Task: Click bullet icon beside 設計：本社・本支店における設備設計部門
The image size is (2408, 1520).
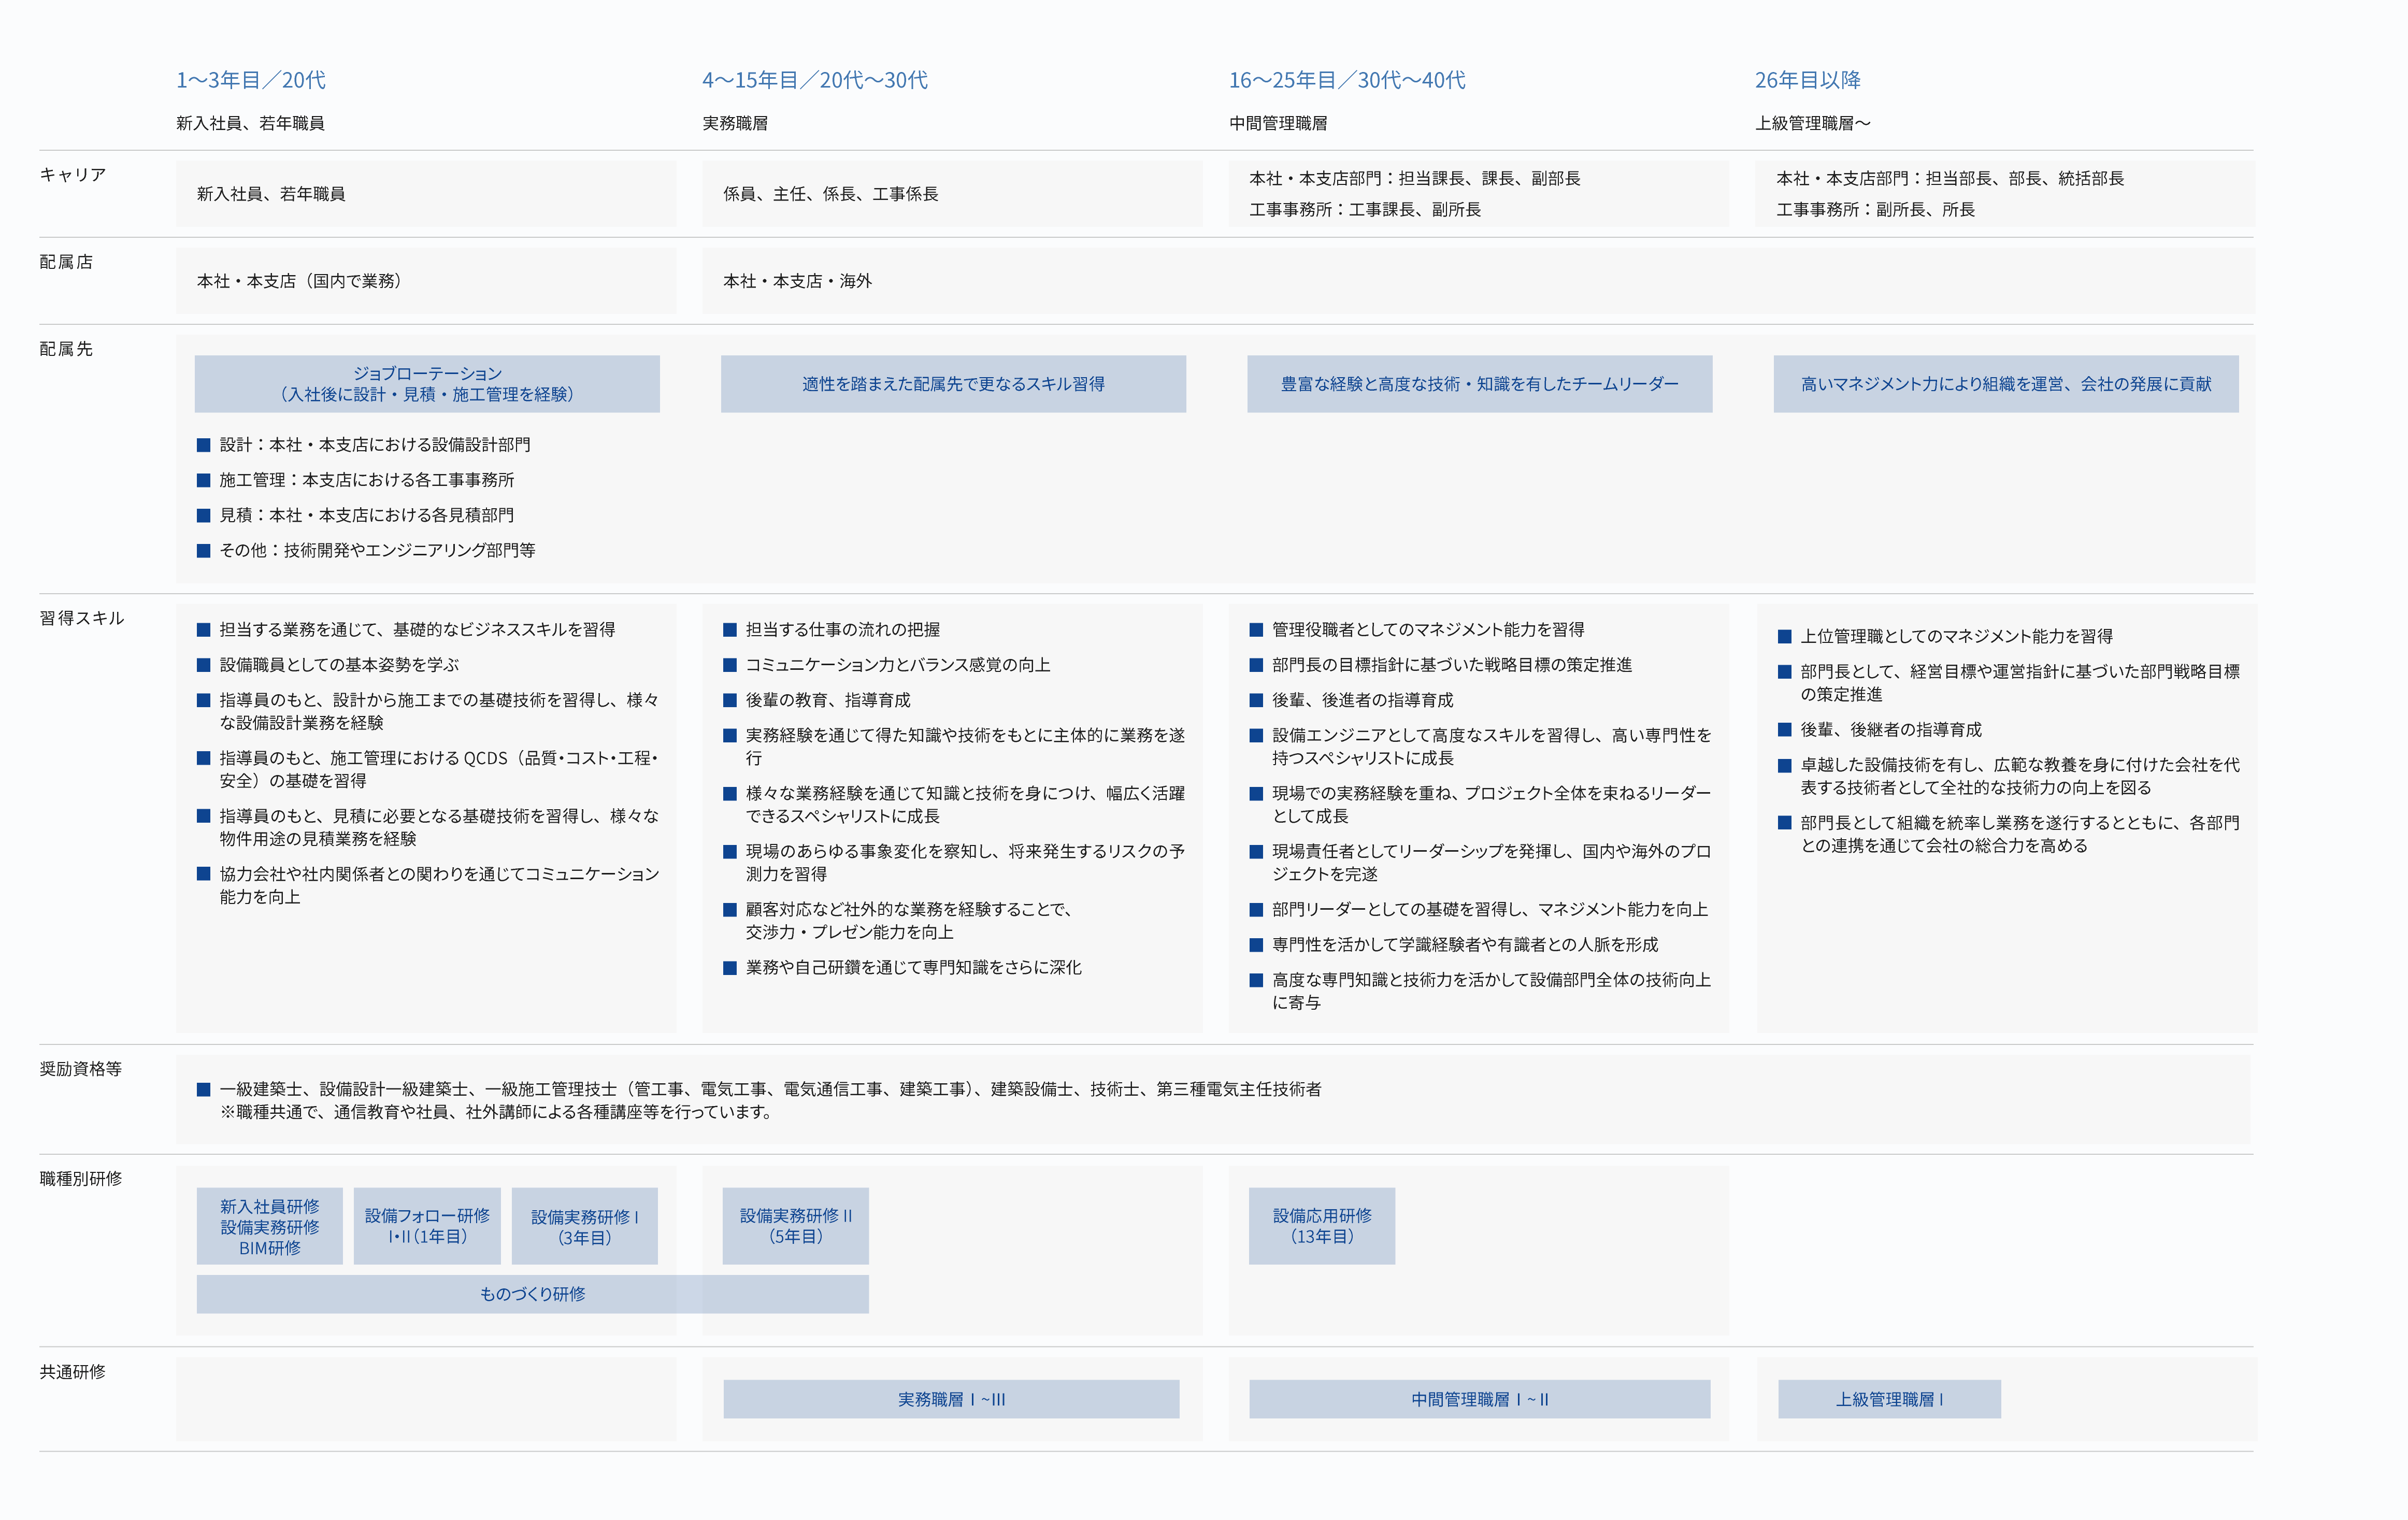Action: 203,445
